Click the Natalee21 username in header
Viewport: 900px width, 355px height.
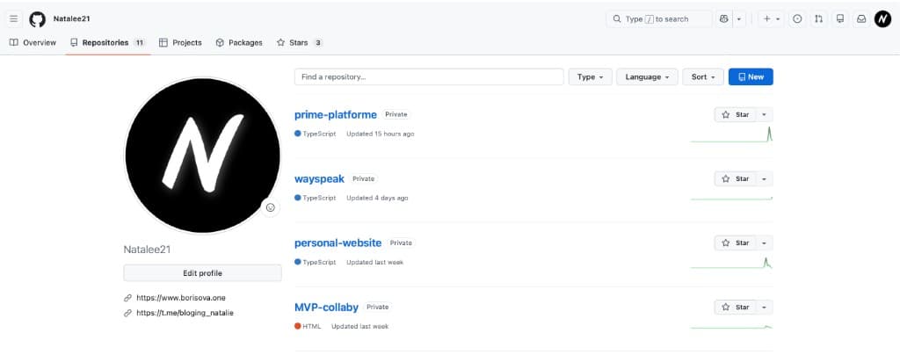tap(72, 19)
